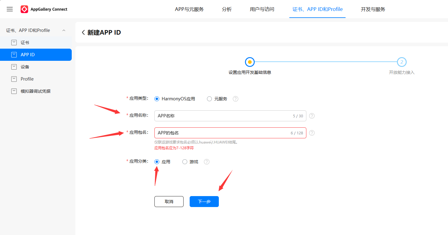The height and width of the screenshot is (235, 448).
Task: Click the 5 / 30 character counter
Action: [298, 116]
